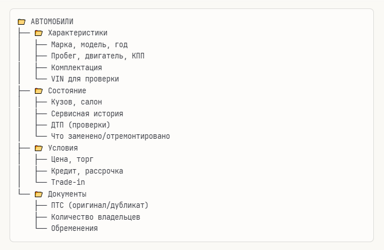Open Сервисная история entry
The height and width of the screenshot is (250, 384).
pyautogui.click(x=87, y=113)
